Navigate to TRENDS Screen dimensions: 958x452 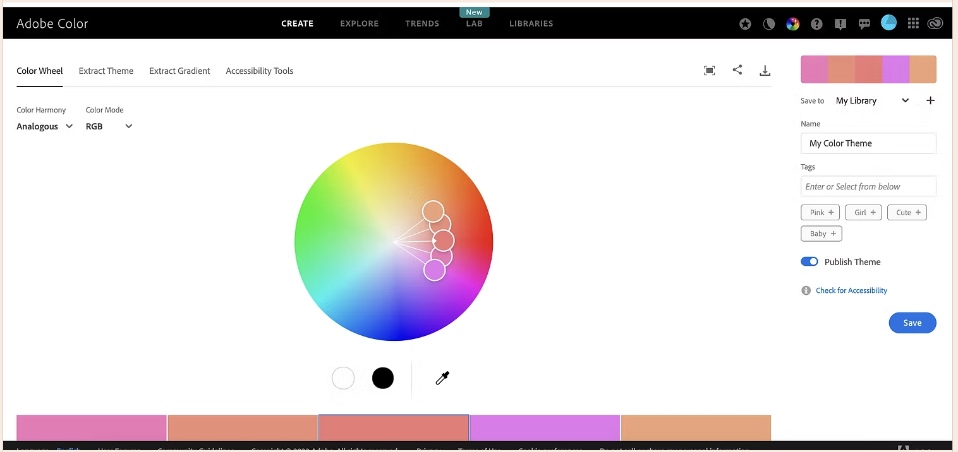[422, 23]
